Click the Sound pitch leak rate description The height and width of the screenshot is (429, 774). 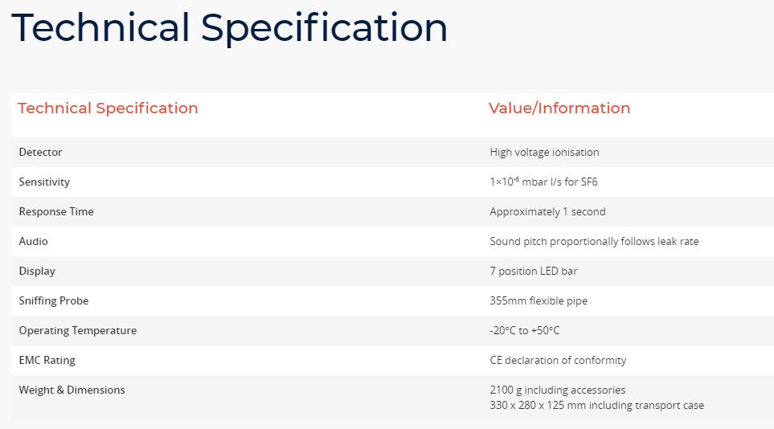click(594, 242)
